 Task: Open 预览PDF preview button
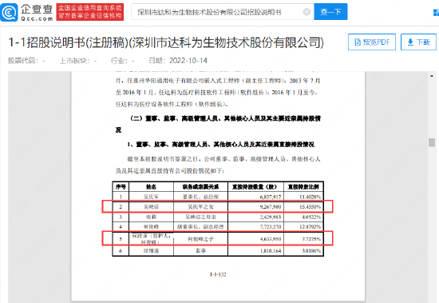pos(372,42)
